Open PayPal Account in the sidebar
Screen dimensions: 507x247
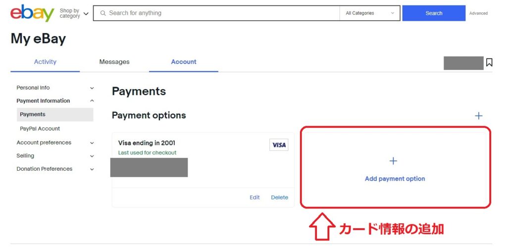coord(40,129)
